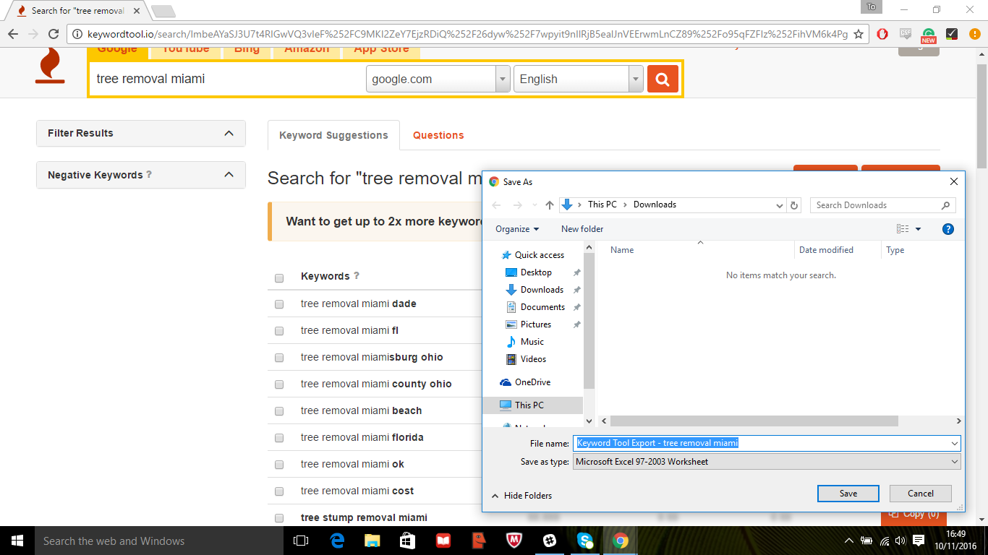Reload the page in Chrome

[53, 34]
